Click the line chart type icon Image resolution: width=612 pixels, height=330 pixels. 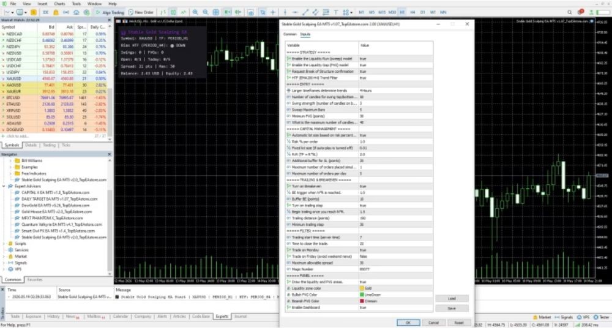[x=183, y=12]
